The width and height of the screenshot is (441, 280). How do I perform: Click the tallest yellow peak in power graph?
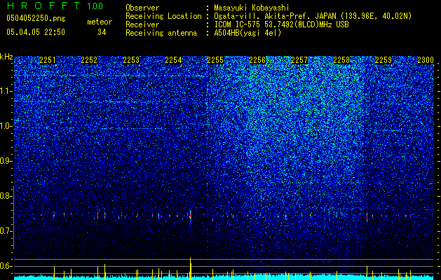(191, 268)
